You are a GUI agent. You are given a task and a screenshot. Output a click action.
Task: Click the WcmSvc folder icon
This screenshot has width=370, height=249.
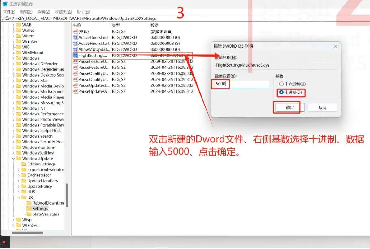pos(18,41)
